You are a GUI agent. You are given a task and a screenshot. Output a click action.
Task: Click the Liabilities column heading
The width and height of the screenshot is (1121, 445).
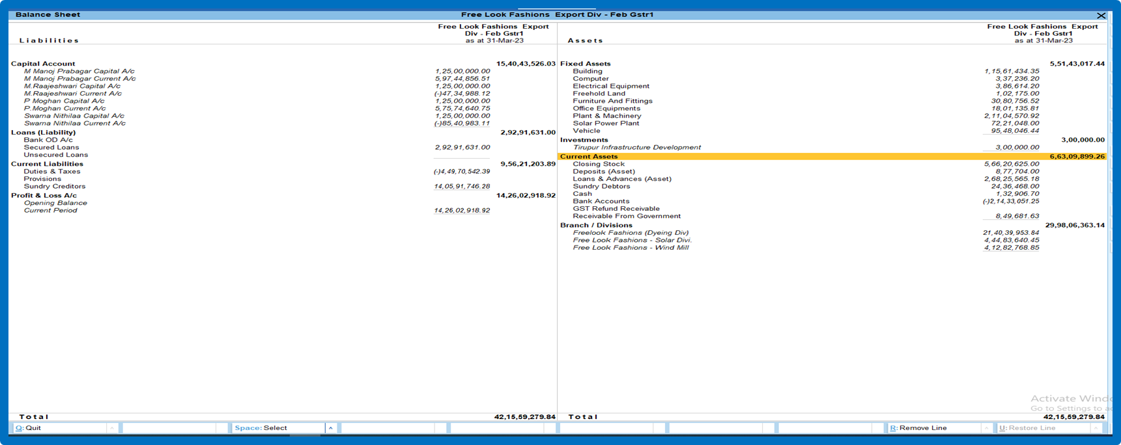pos(49,40)
